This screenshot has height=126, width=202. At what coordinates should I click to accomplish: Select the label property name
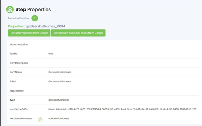pyautogui.click(x=13, y=81)
